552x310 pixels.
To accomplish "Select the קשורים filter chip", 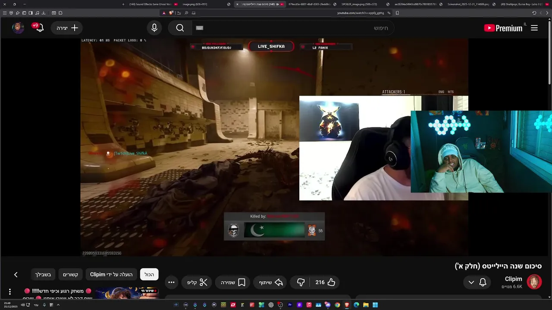I will (70, 274).
